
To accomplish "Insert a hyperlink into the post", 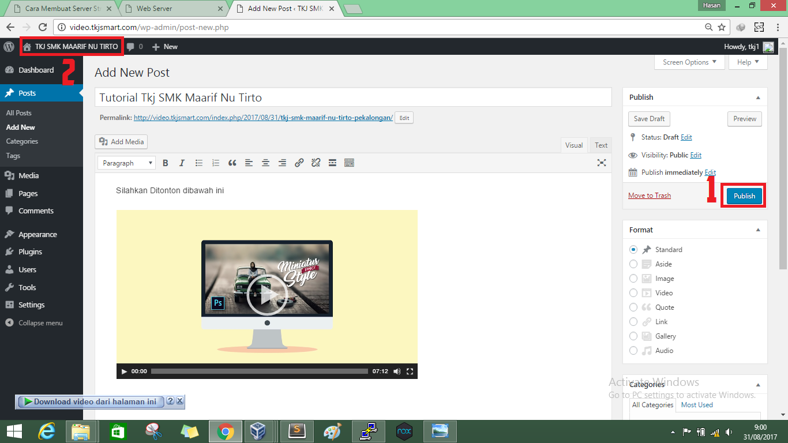I will 299,163.
